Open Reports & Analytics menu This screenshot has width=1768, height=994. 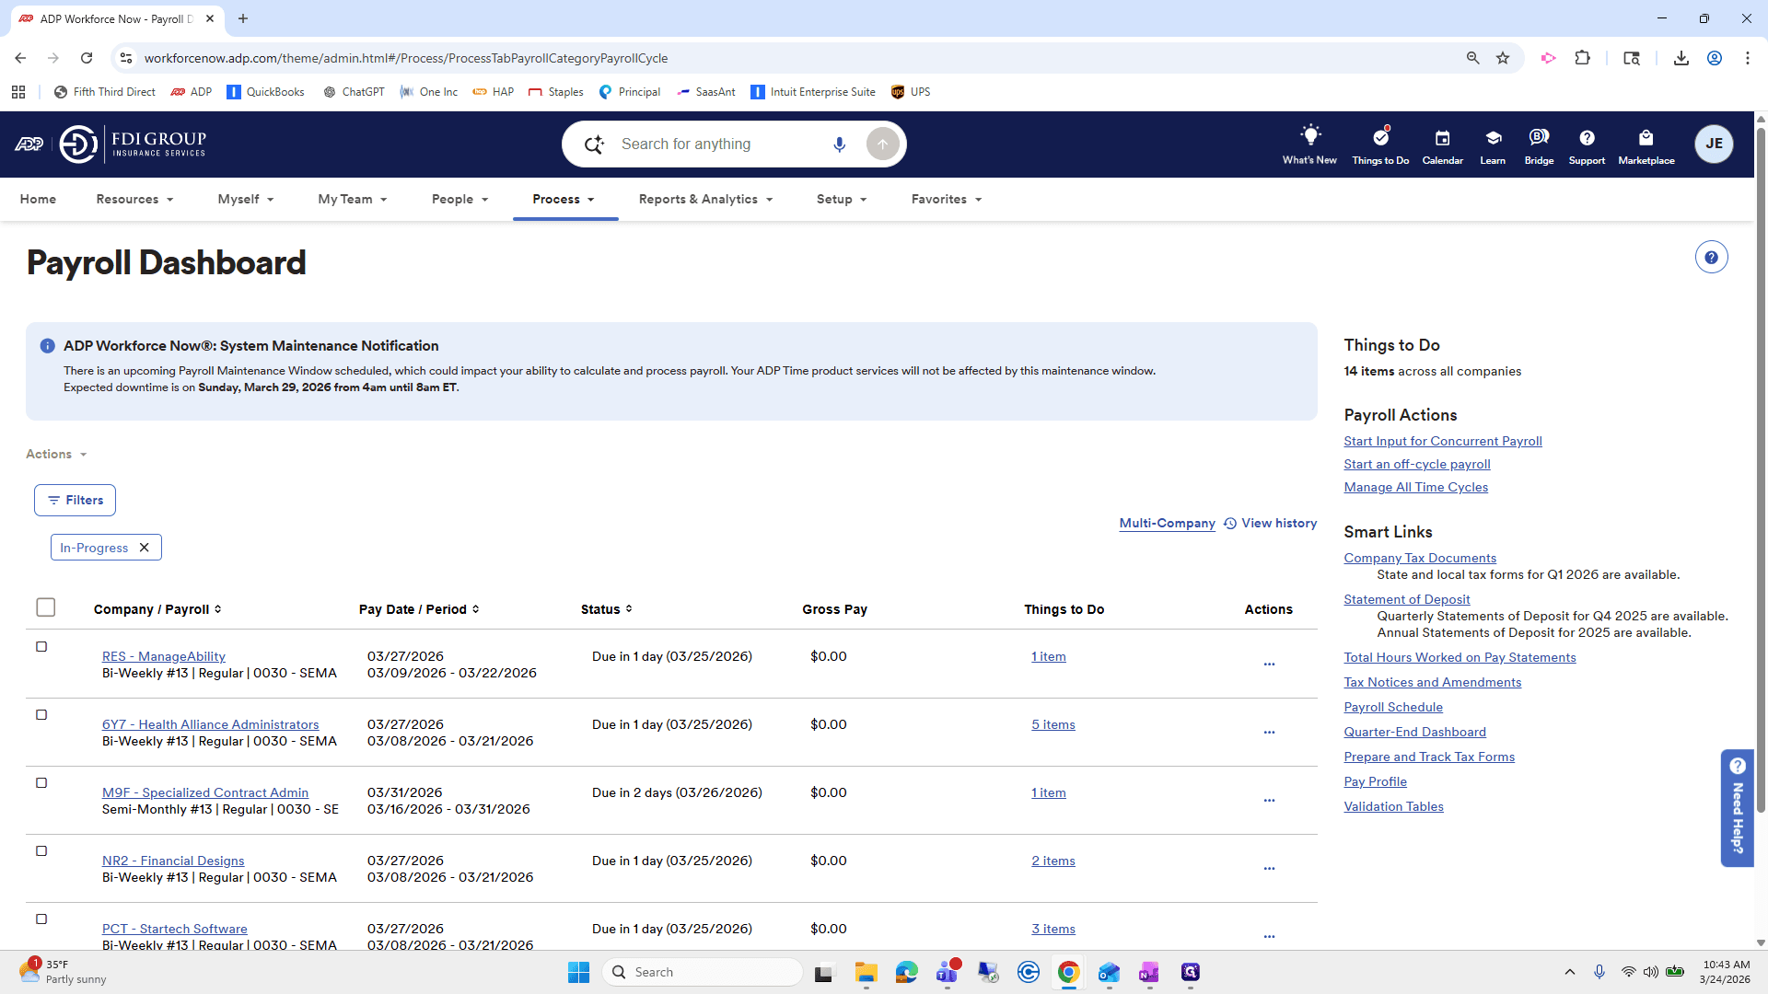706,200
